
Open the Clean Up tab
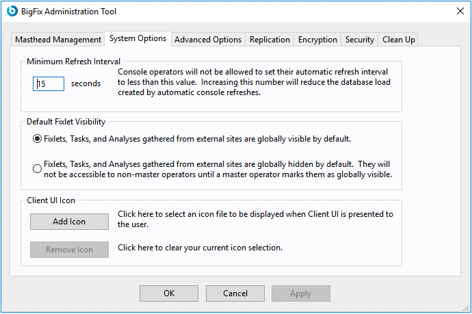(399, 40)
